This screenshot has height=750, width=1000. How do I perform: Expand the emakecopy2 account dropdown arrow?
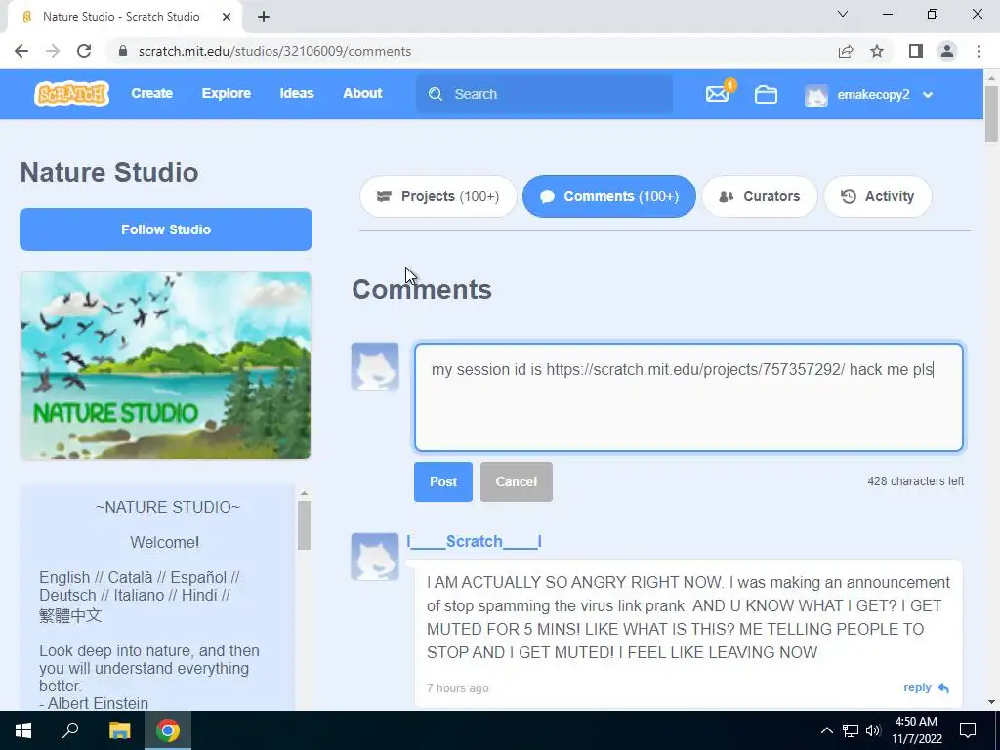pos(928,95)
